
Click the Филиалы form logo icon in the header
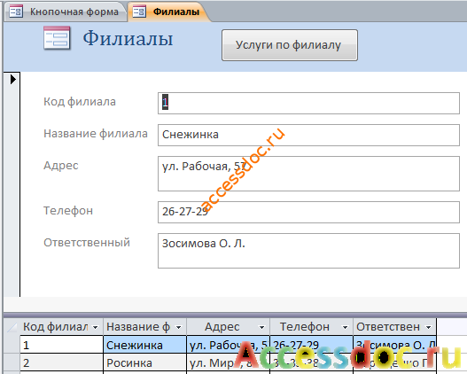tap(57, 38)
